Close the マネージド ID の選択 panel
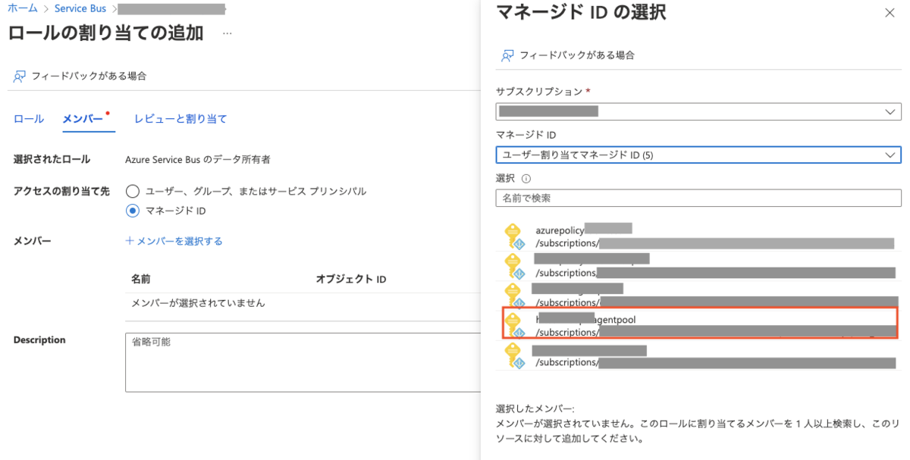Screen dimensions: 910x460 coord(890,13)
